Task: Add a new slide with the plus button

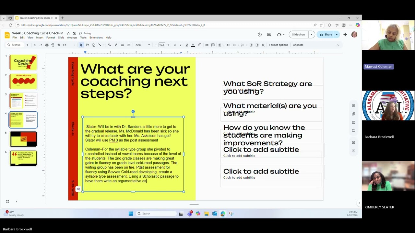Action: [x=27, y=45]
